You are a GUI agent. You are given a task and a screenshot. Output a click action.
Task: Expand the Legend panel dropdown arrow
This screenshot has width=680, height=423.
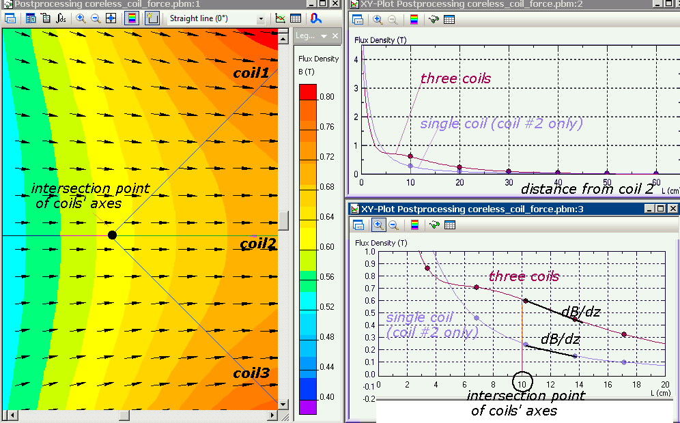[324, 36]
